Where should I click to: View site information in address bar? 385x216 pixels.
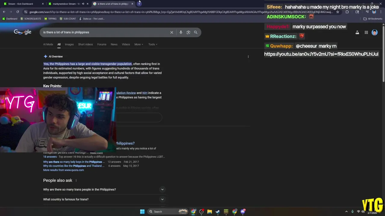26,12
